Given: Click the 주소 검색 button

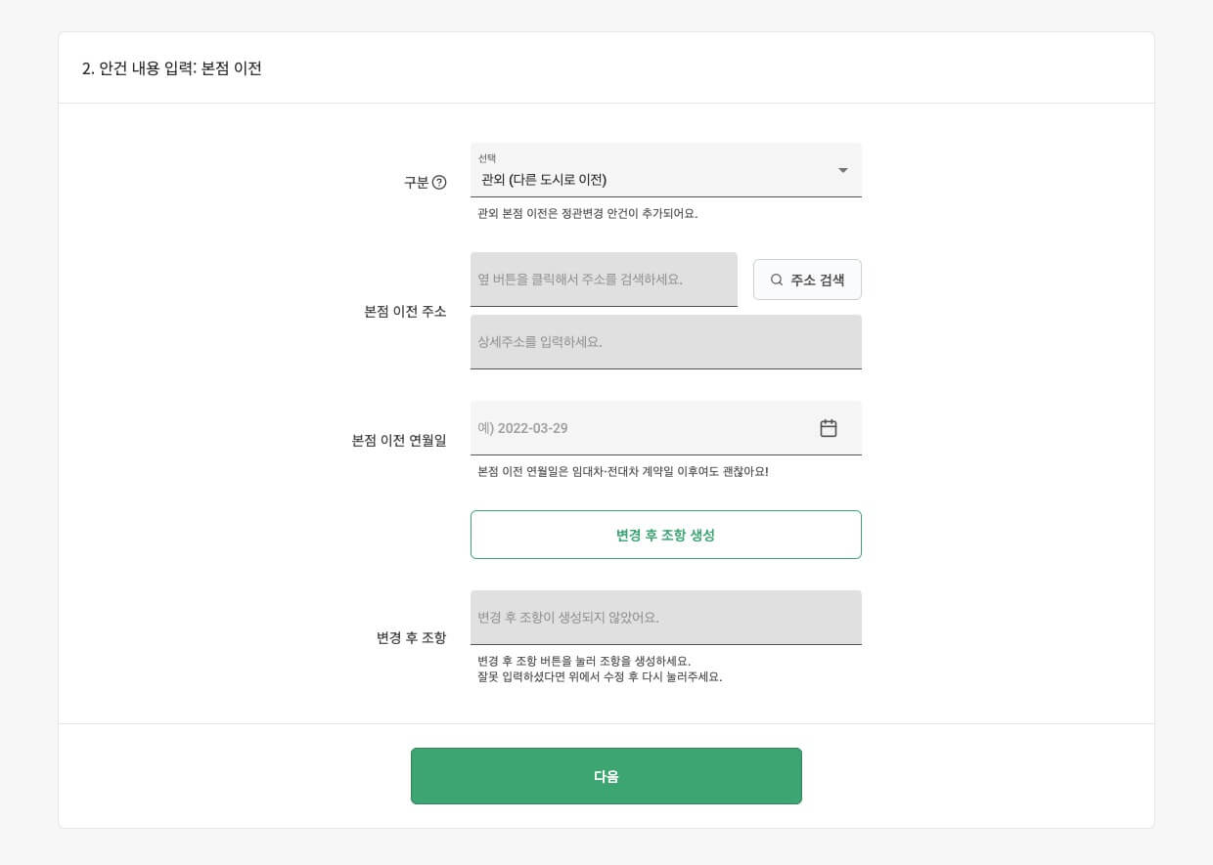Looking at the screenshot, I should point(807,280).
